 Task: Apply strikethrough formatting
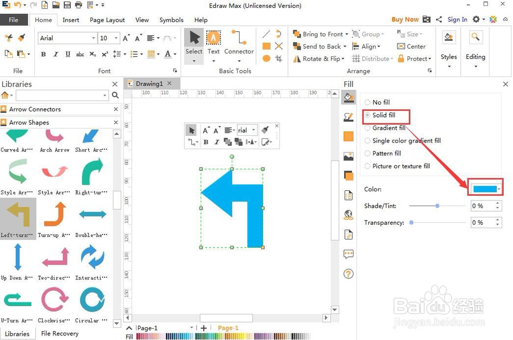click(x=80, y=54)
